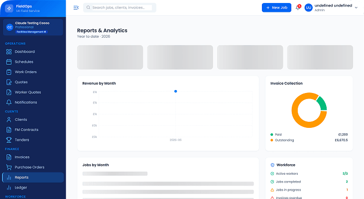Open the Ledger page
This screenshot has width=364, height=199.
pos(33,188)
